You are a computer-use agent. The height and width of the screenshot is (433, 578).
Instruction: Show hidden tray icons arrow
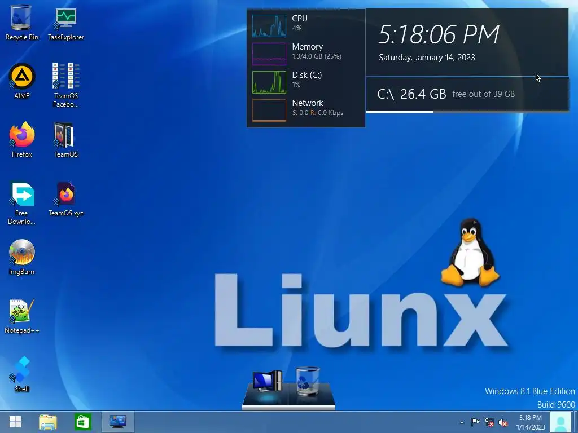pyautogui.click(x=462, y=422)
